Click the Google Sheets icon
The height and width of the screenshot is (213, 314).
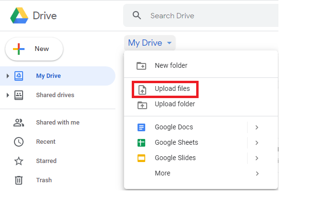coord(141,143)
